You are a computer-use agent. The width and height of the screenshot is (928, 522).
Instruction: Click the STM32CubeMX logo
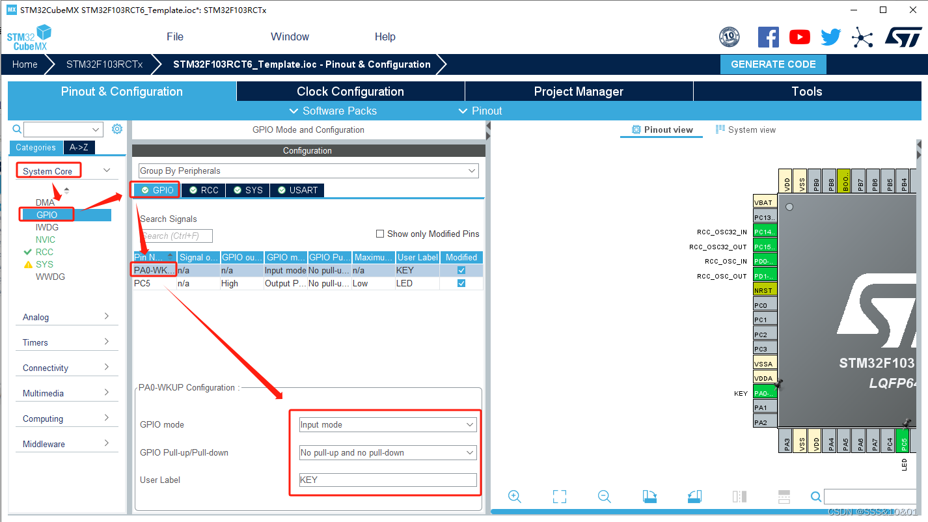point(29,37)
